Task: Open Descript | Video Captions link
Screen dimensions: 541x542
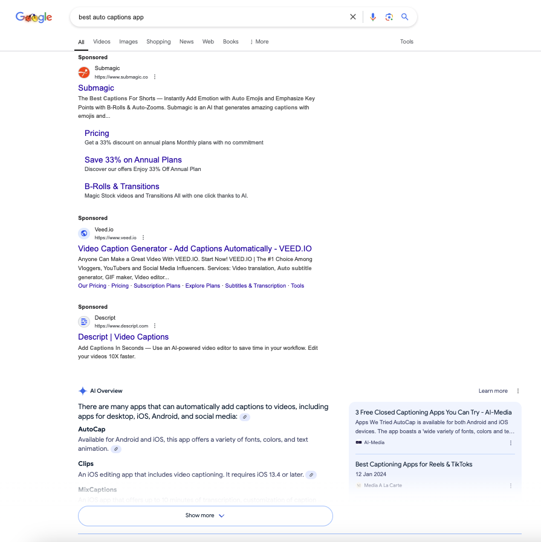Action: (x=123, y=337)
